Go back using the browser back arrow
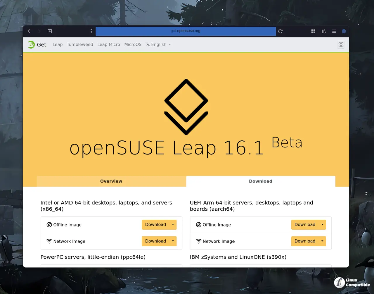This screenshot has width=374, height=294. pos(29,31)
